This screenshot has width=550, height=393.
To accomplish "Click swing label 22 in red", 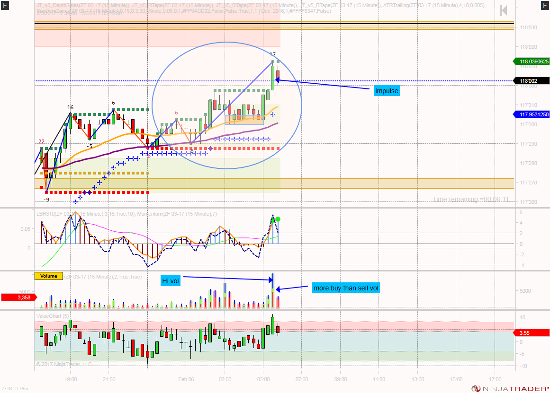I will pos(41,141).
